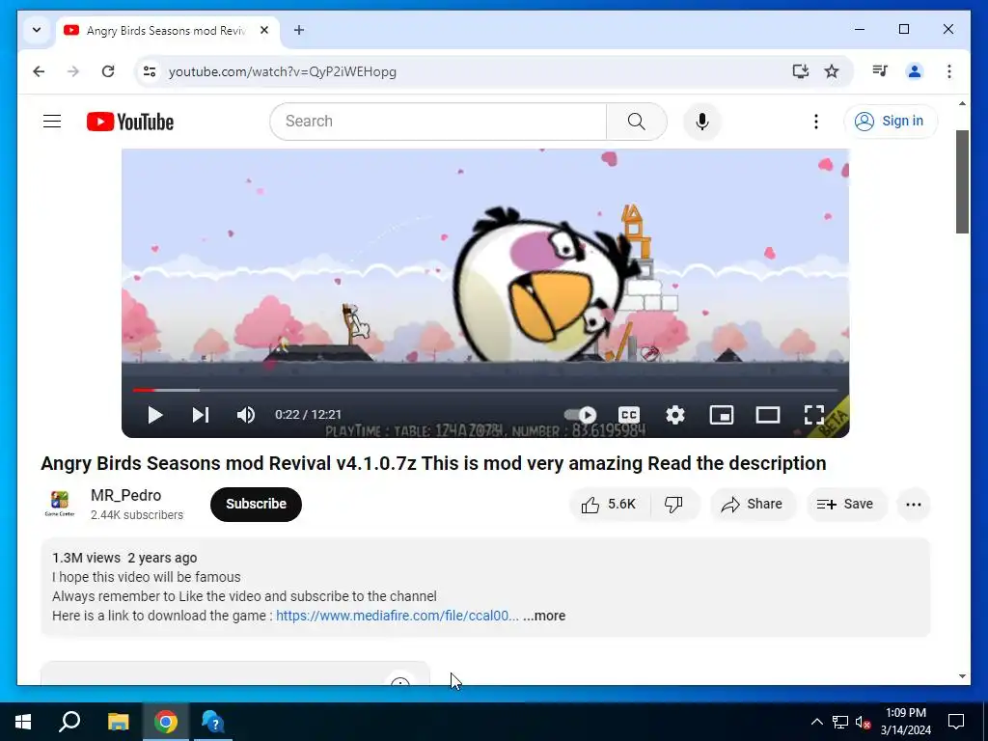Screen dimensions: 988x741
Task: Start voice search with the microphone
Action: (x=702, y=121)
